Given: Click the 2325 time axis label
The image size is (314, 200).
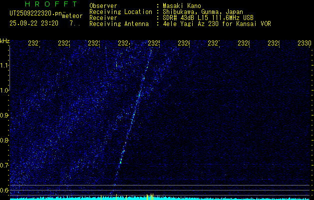Looking at the screenshot, I should click(x=154, y=43).
